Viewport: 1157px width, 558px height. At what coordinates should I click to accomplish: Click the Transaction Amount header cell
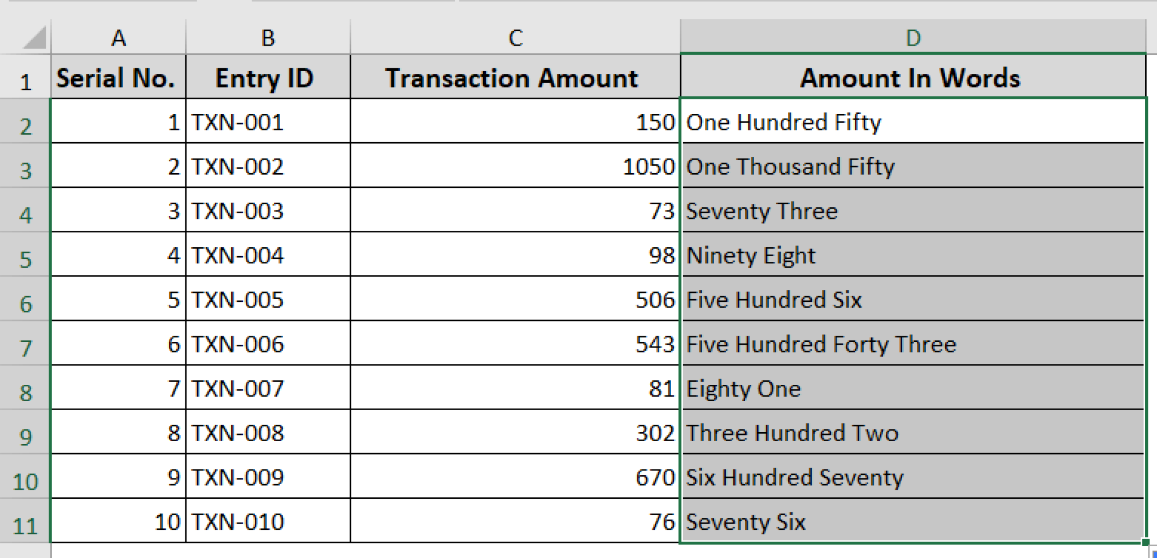(514, 78)
